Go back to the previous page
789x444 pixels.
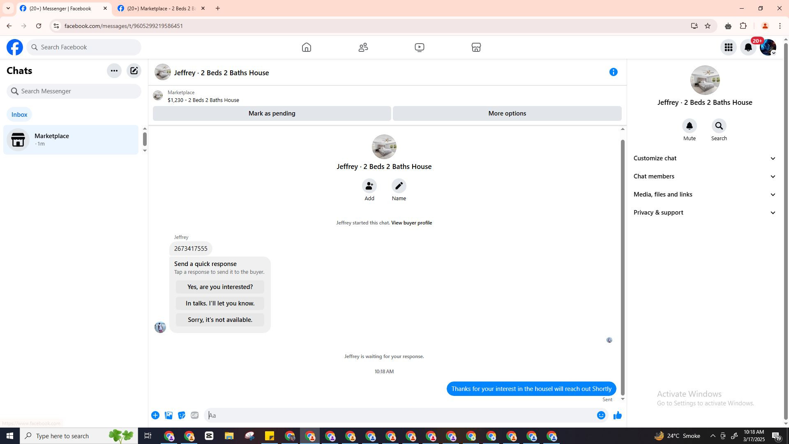[x=9, y=26]
